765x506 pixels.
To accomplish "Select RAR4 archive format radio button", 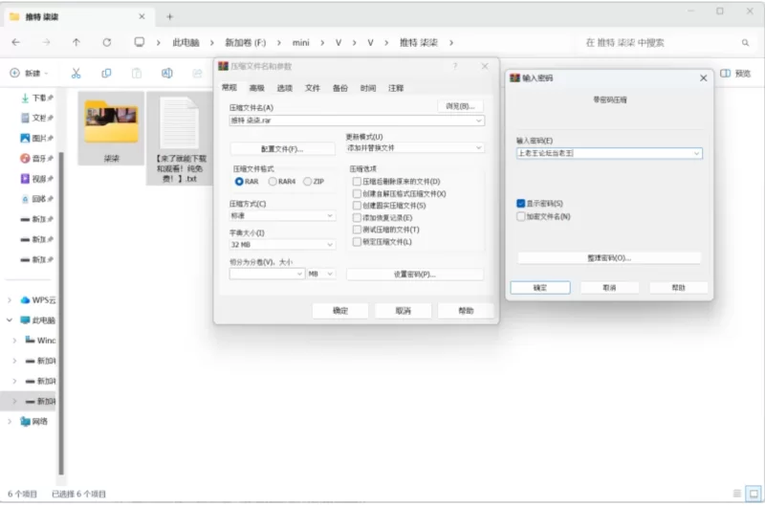I will coord(273,182).
